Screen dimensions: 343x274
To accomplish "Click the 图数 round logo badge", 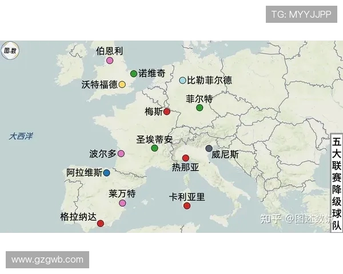I will pyautogui.click(x=10, y=51).
